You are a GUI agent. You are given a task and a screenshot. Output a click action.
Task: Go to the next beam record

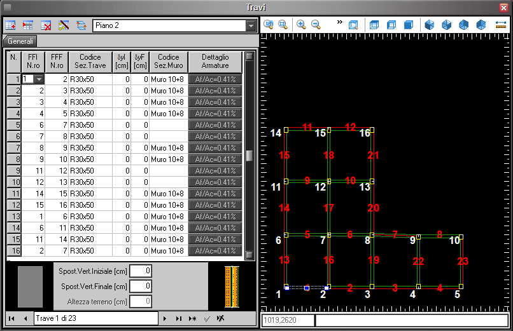(165, 318)
